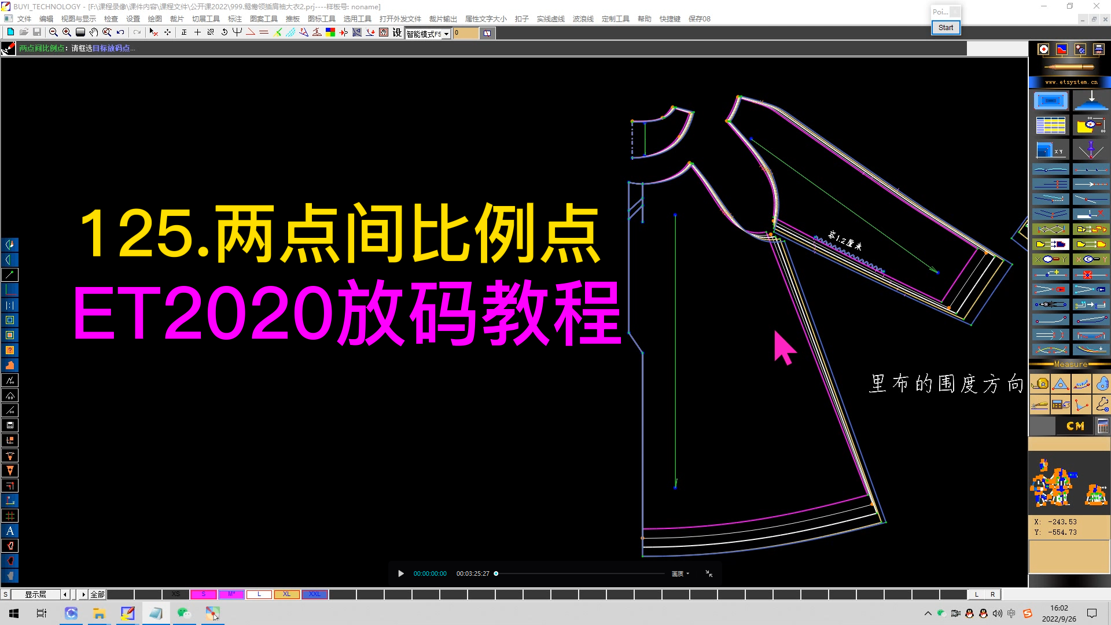Click the video progress slider handle
Image resolution: width=1111 pixels, height=625 pixels.
tap(496, 573)
